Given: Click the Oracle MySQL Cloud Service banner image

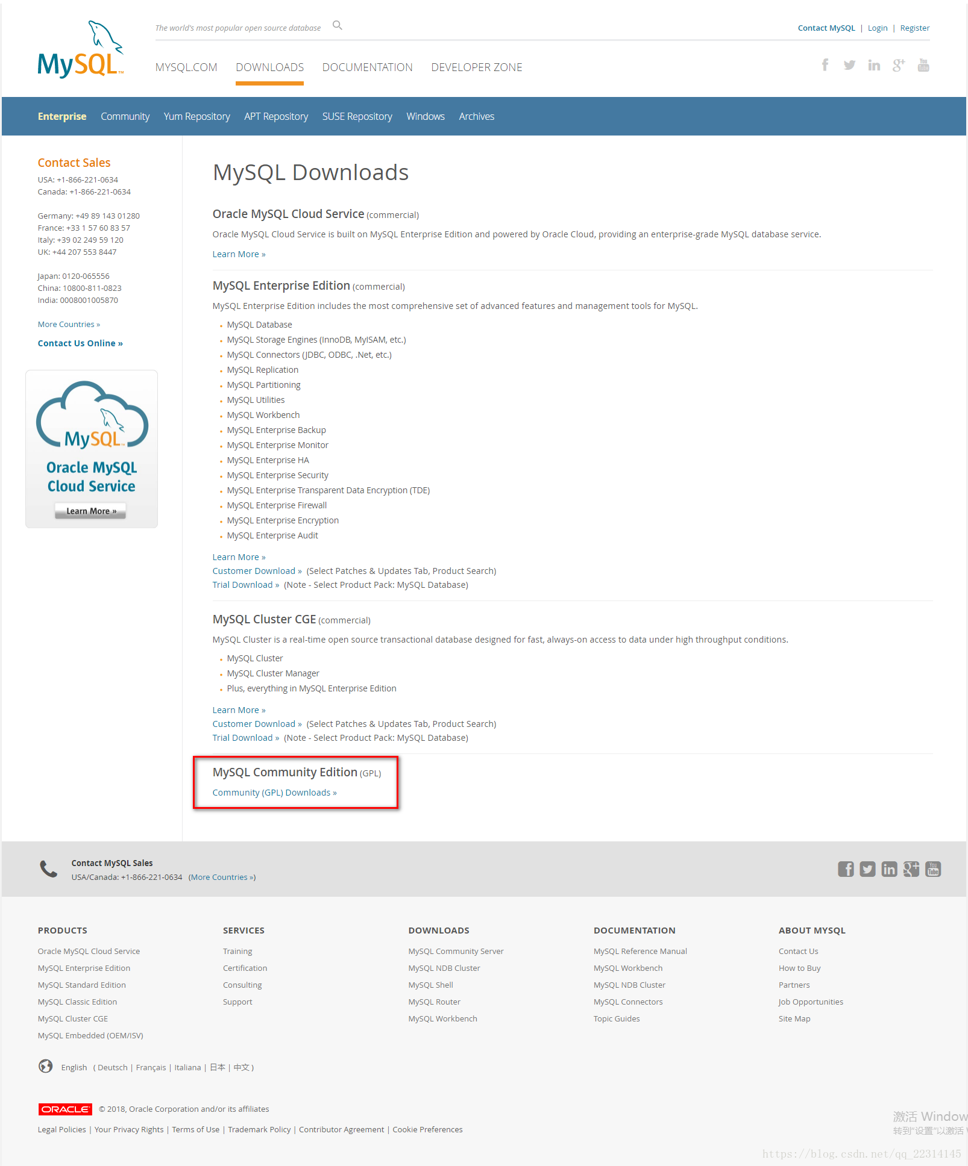Looking at the screenshot, I should click(92, 449).
